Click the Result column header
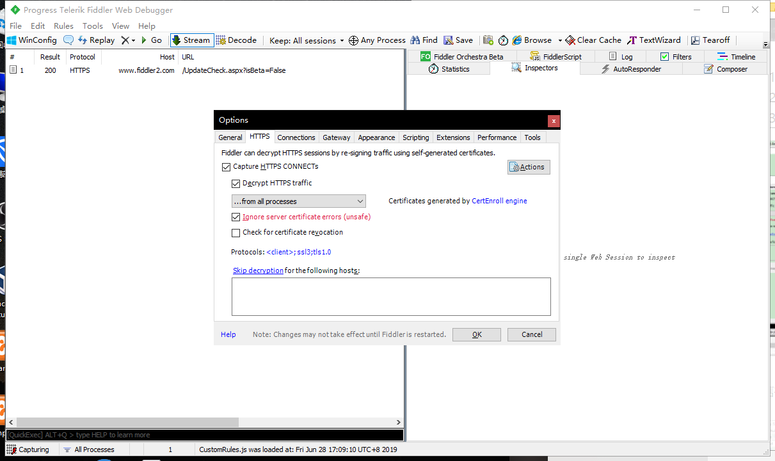This screenshot has height=461, width=775. 50,57
